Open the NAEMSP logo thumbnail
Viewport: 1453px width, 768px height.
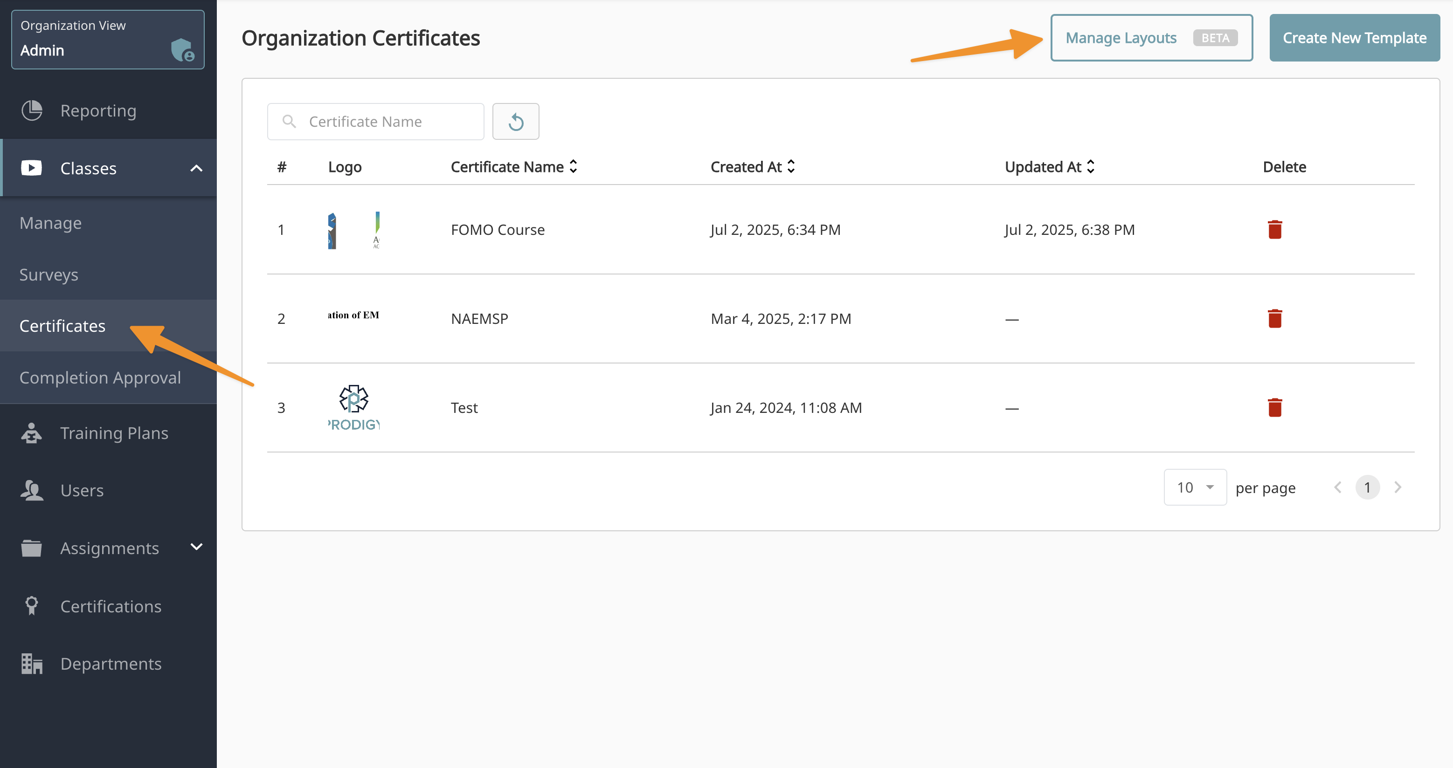pos(353,315)
